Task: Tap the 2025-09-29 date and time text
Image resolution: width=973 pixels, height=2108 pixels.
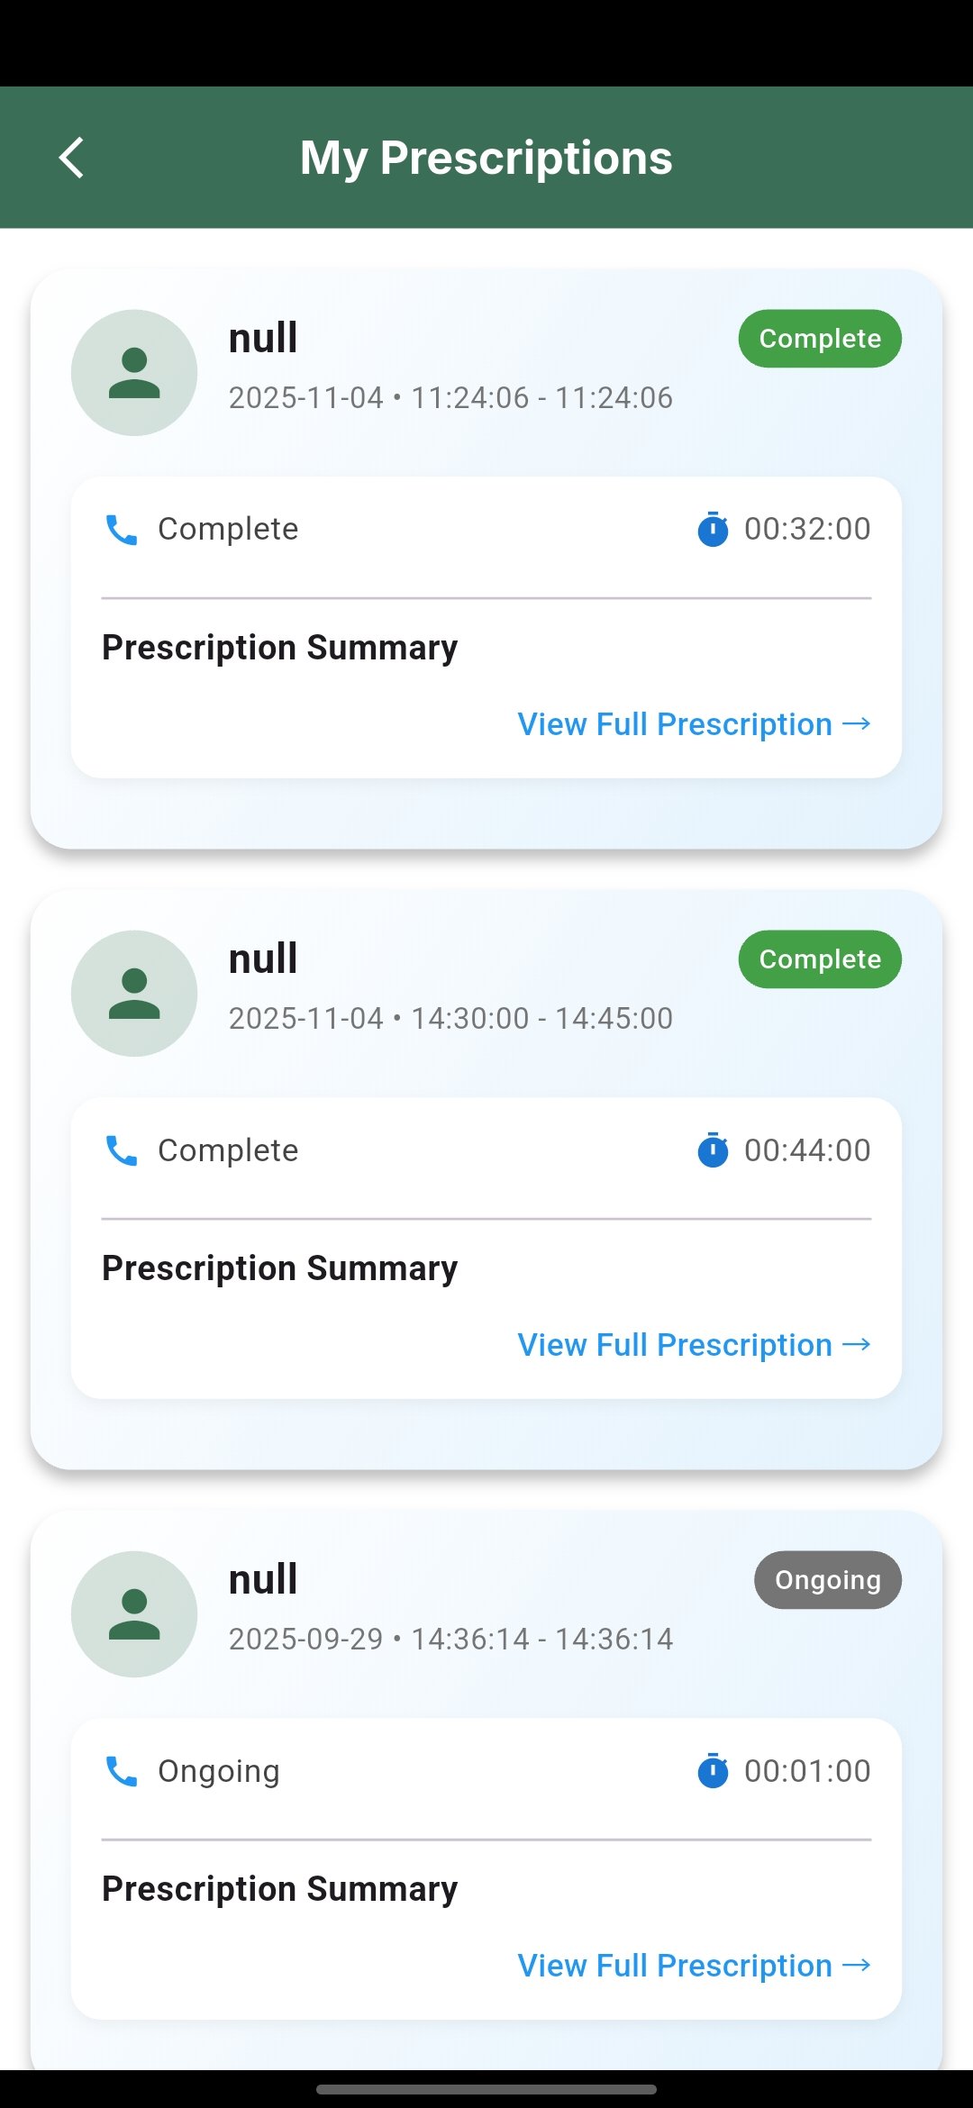Action: [450, 1639]
